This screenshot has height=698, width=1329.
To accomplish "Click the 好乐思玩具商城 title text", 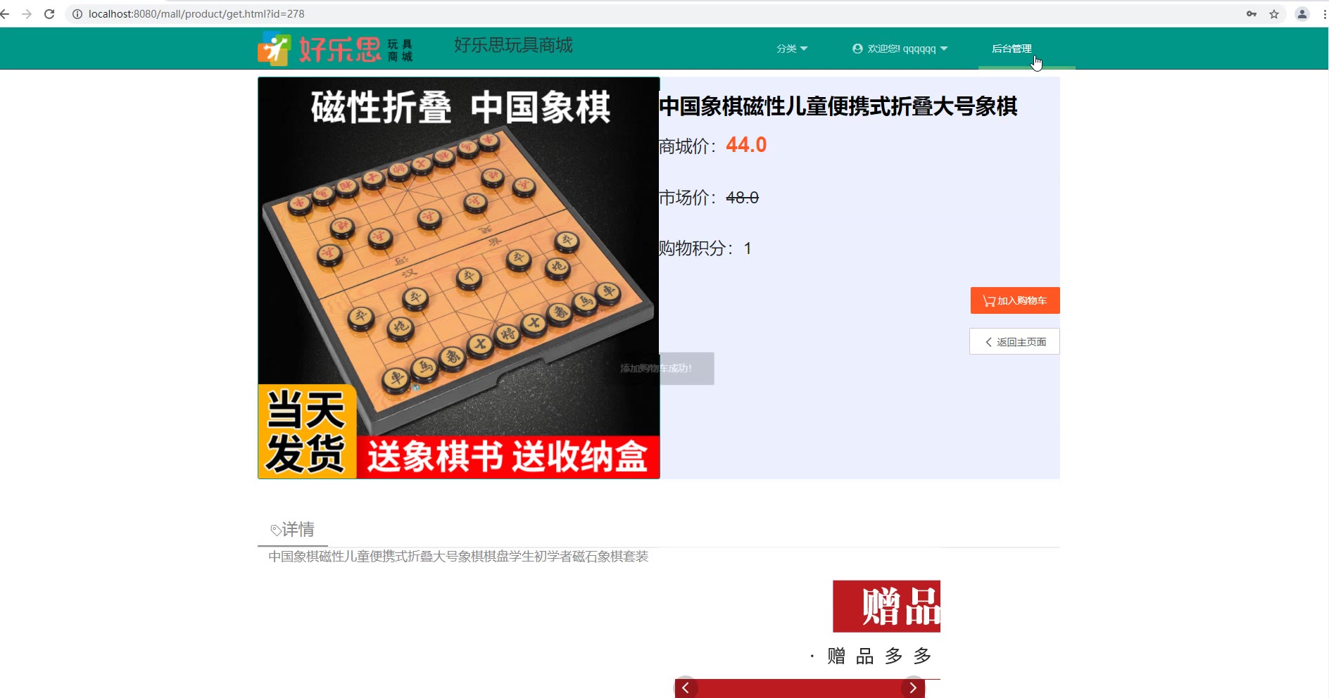I will tap(513, 45).
